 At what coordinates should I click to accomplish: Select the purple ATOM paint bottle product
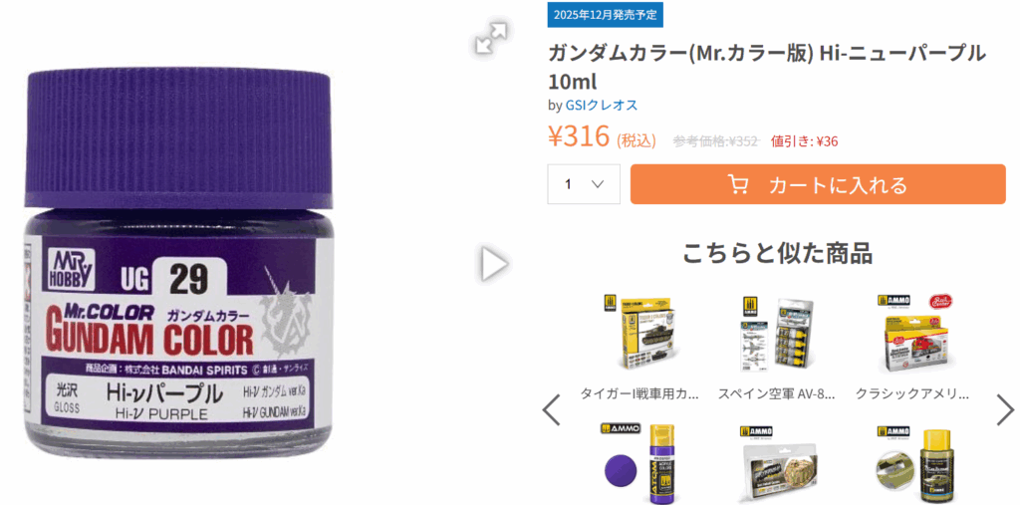pos(639,463)
